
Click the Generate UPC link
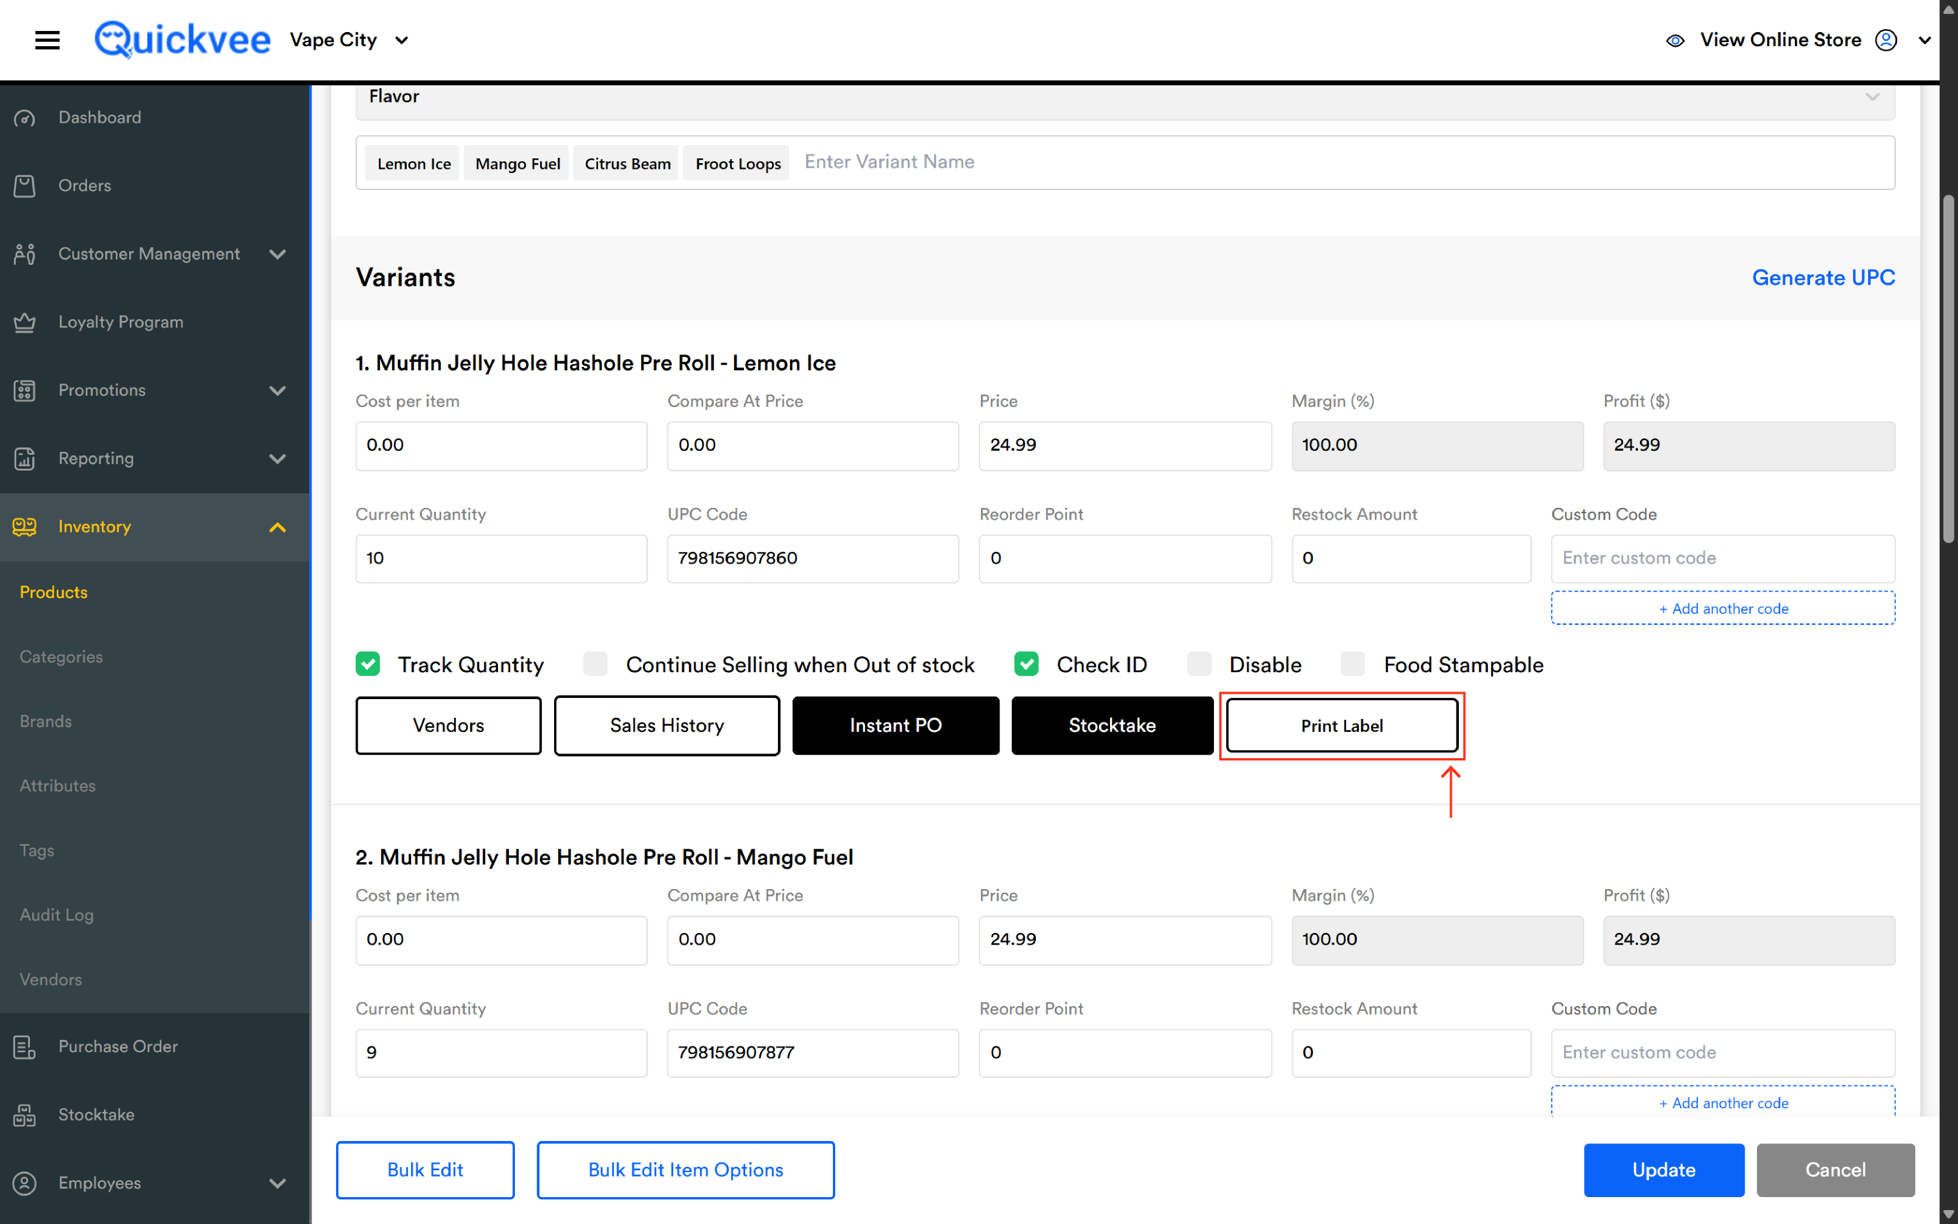1823,278
